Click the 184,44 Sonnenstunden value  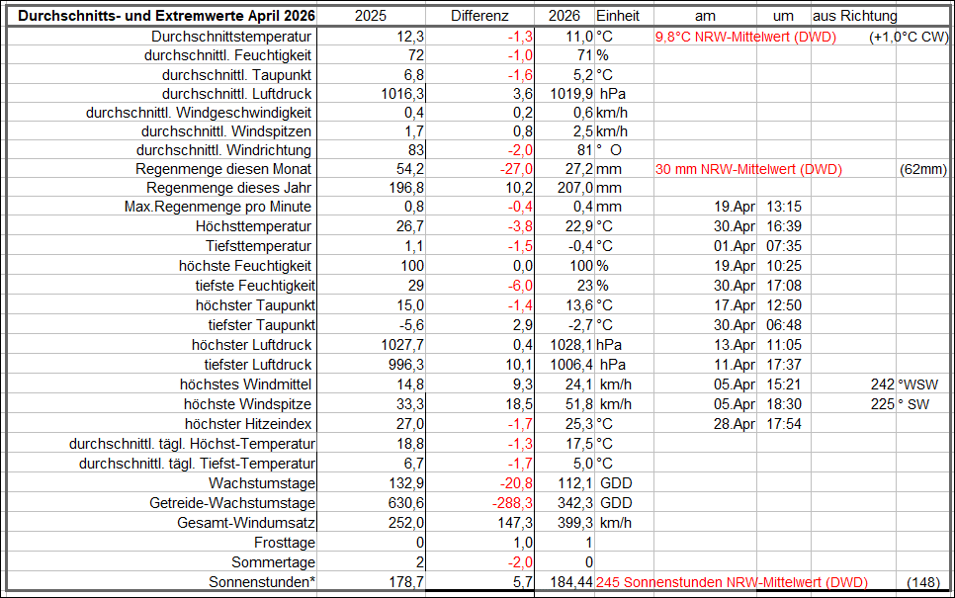[x=571, y=582]
